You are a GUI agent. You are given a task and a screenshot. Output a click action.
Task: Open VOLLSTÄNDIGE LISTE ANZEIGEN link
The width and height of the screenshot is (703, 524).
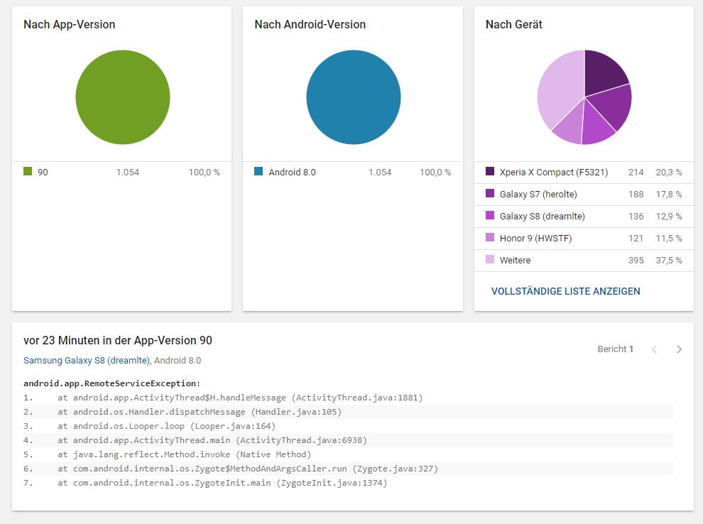566,291
